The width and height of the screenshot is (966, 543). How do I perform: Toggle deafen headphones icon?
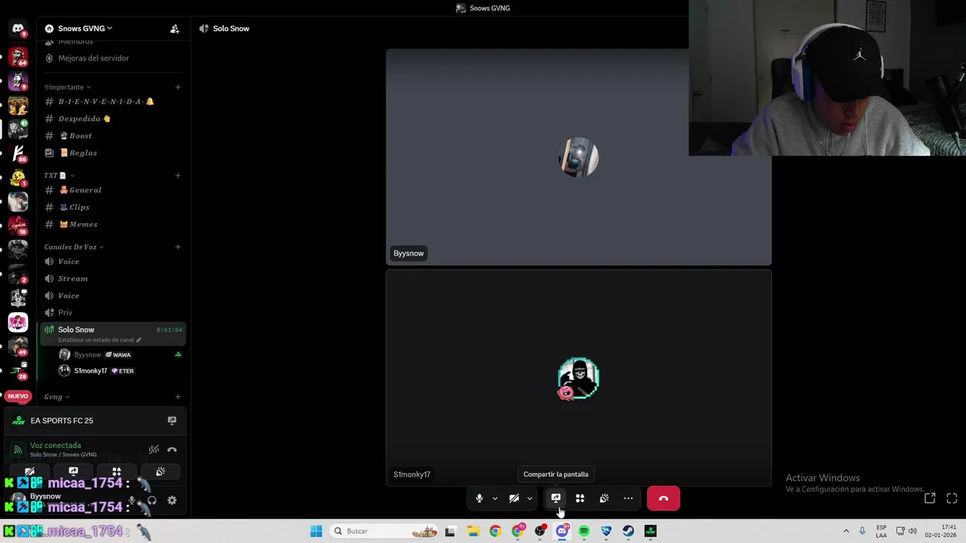[152, 500]
